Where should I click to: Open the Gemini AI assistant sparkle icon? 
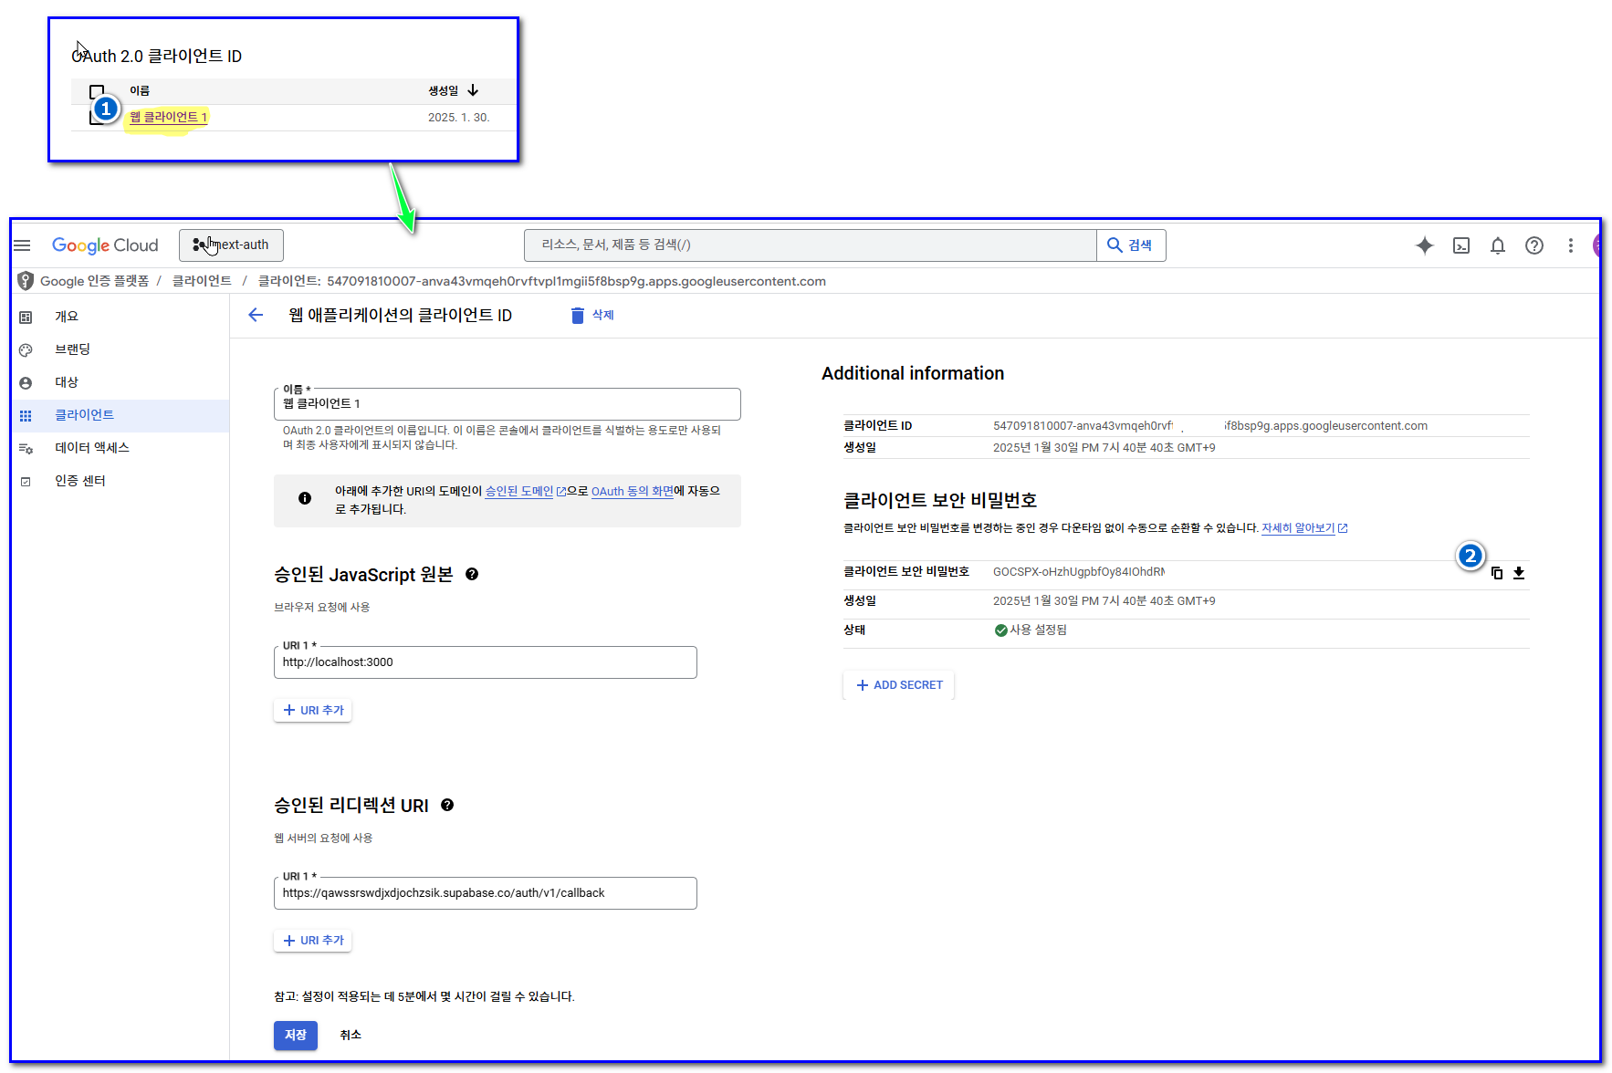click(1424, 245)
